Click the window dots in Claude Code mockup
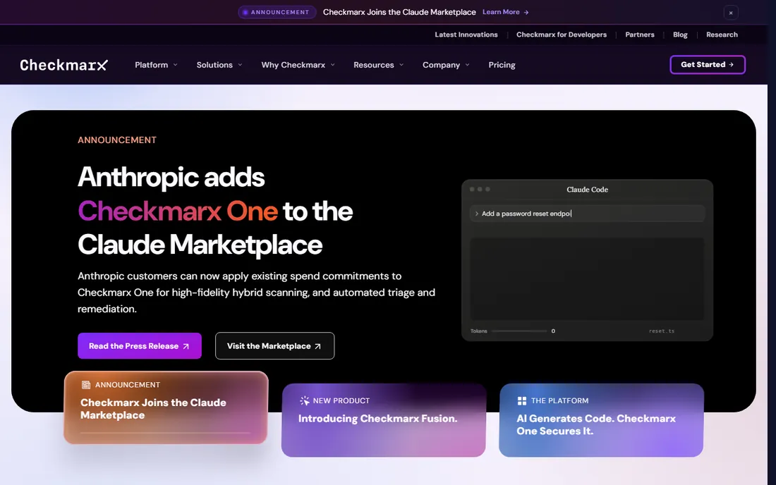Image resolution: width=776 pixels, height=485 pixels. tap(480, 190)
